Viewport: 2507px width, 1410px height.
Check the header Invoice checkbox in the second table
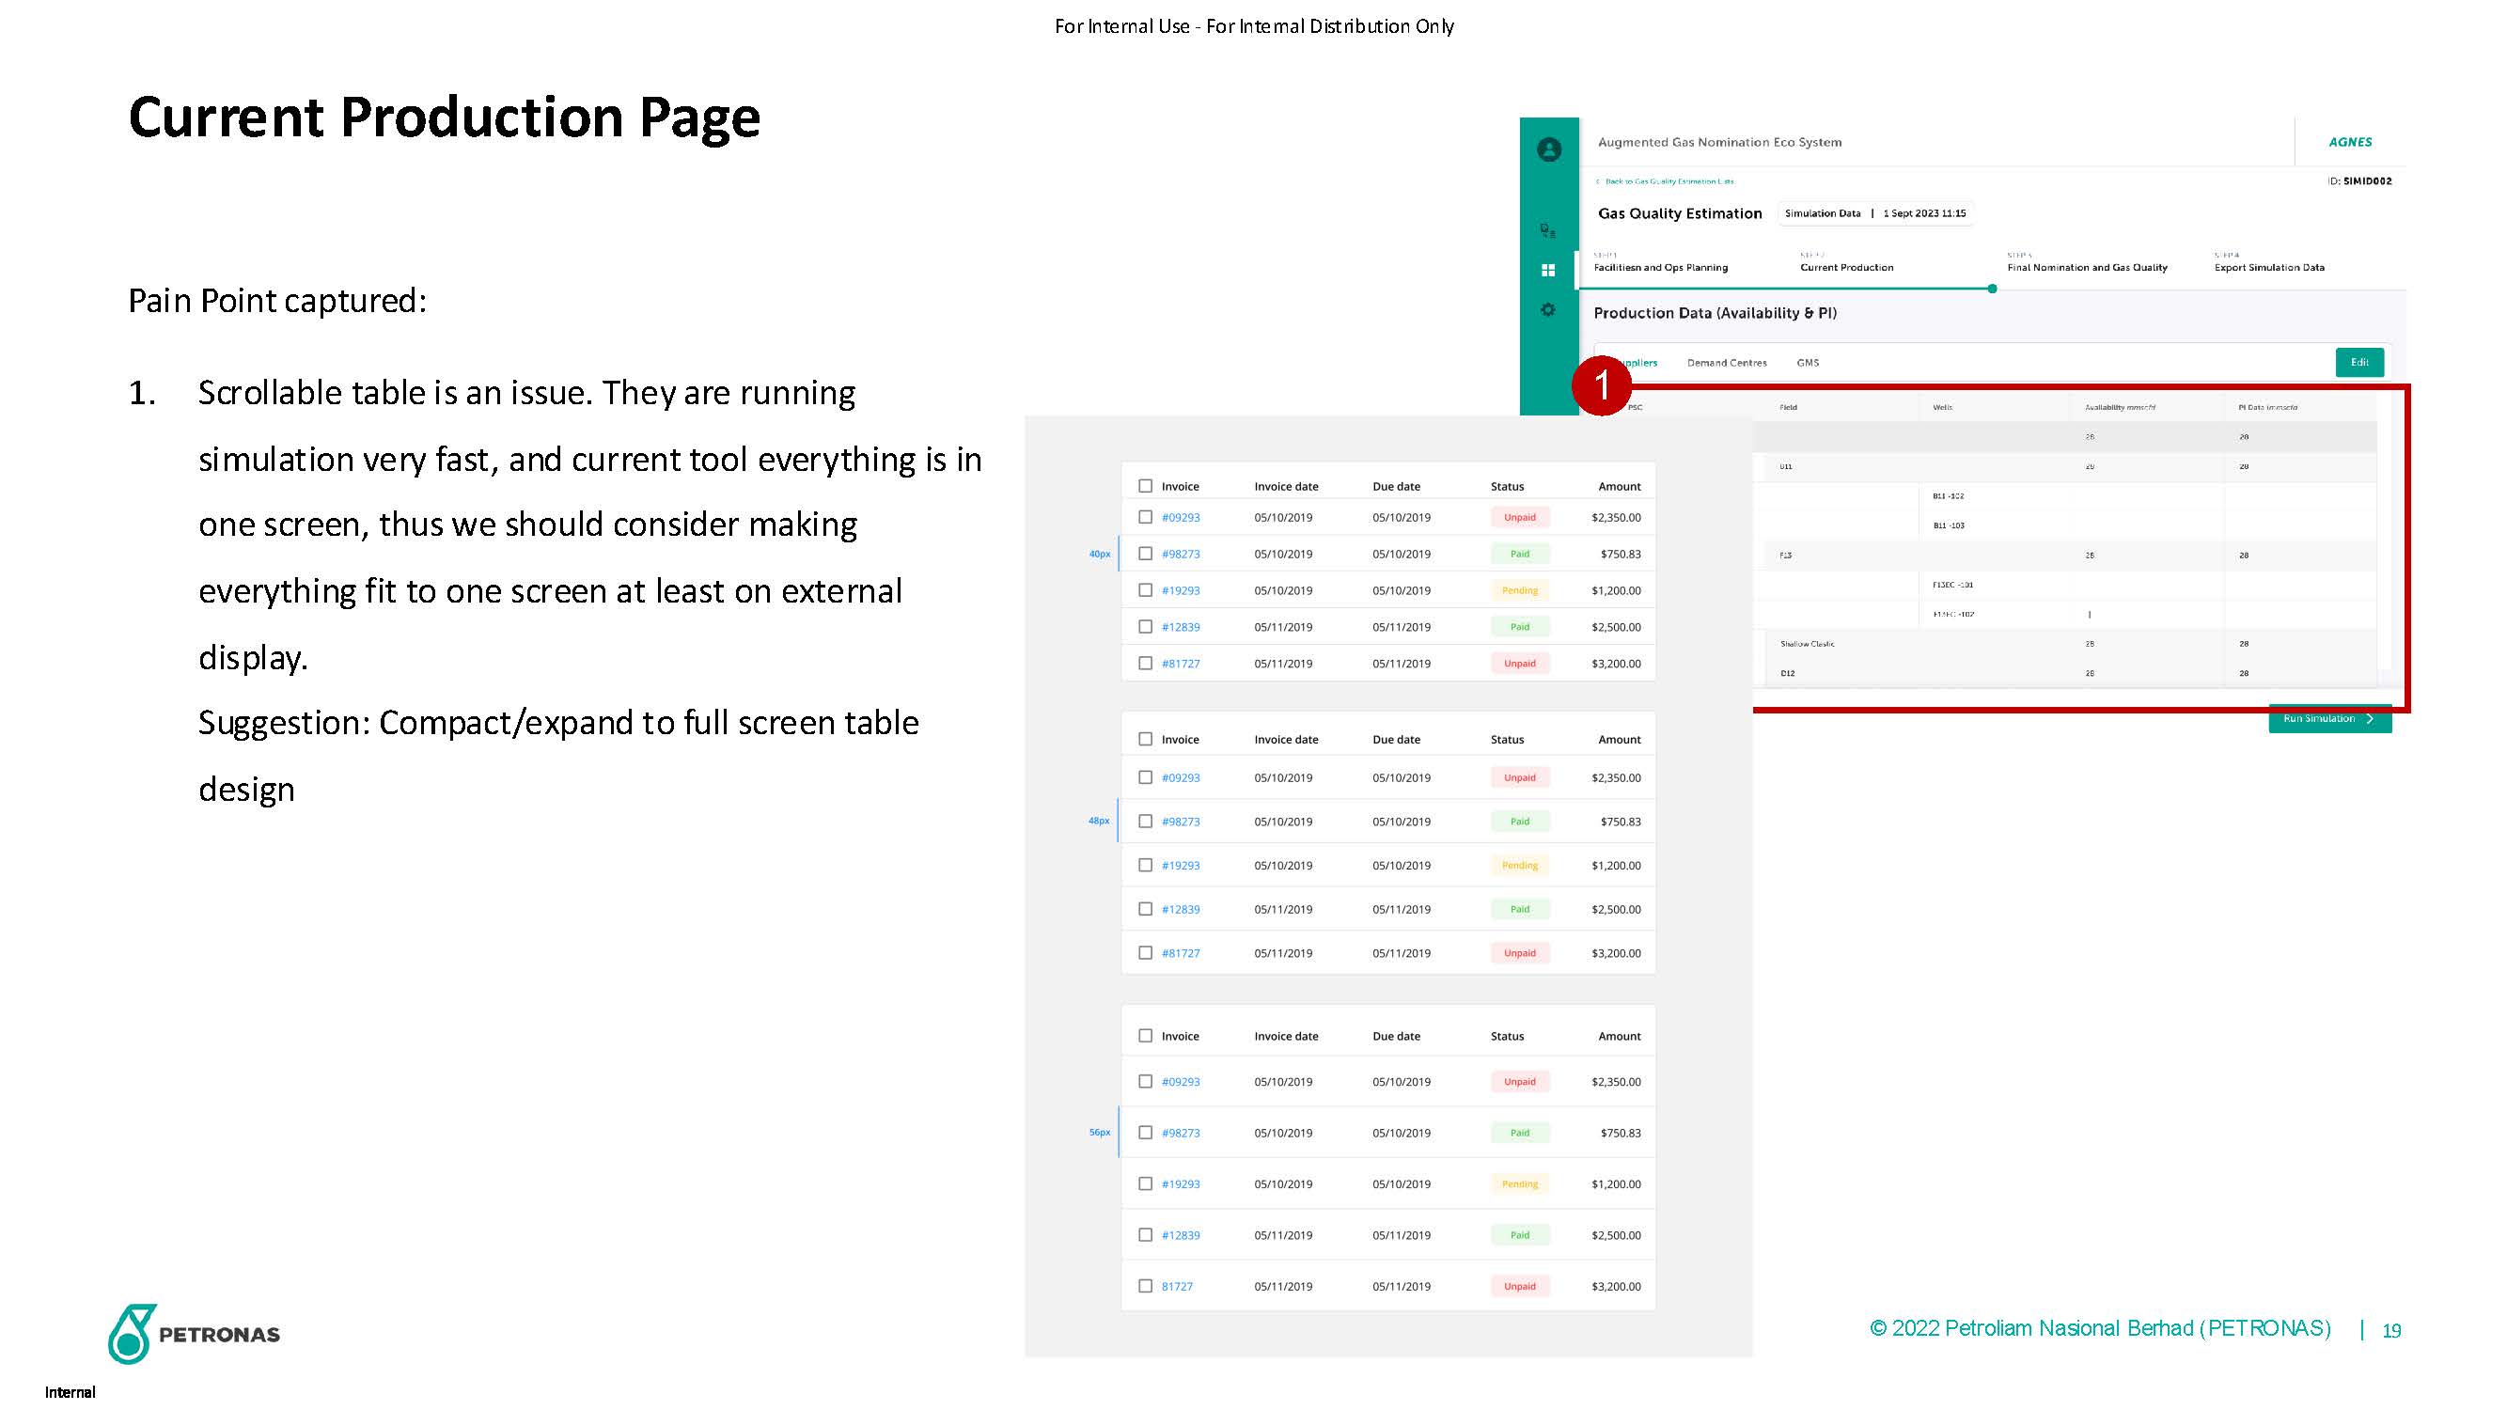[x=1146, y=740]
